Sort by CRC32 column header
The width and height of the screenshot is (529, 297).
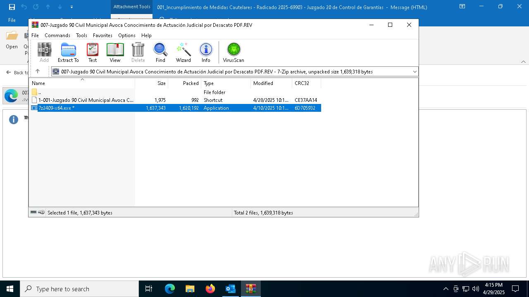point(306,83)
